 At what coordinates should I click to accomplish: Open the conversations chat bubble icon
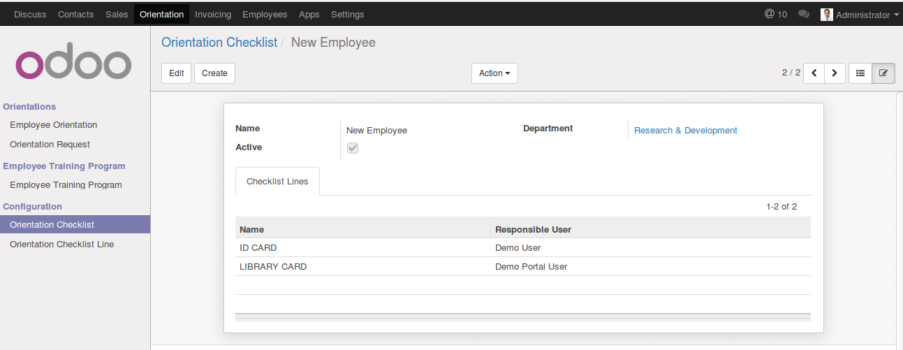(804, 14)
